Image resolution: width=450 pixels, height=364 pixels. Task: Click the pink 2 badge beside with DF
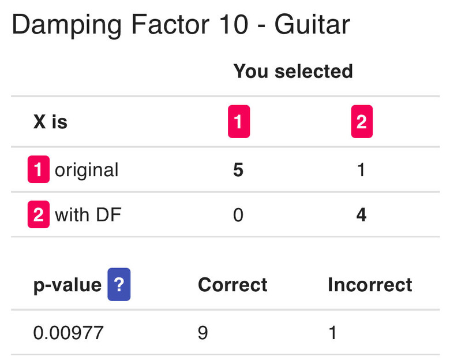(39, 214)
